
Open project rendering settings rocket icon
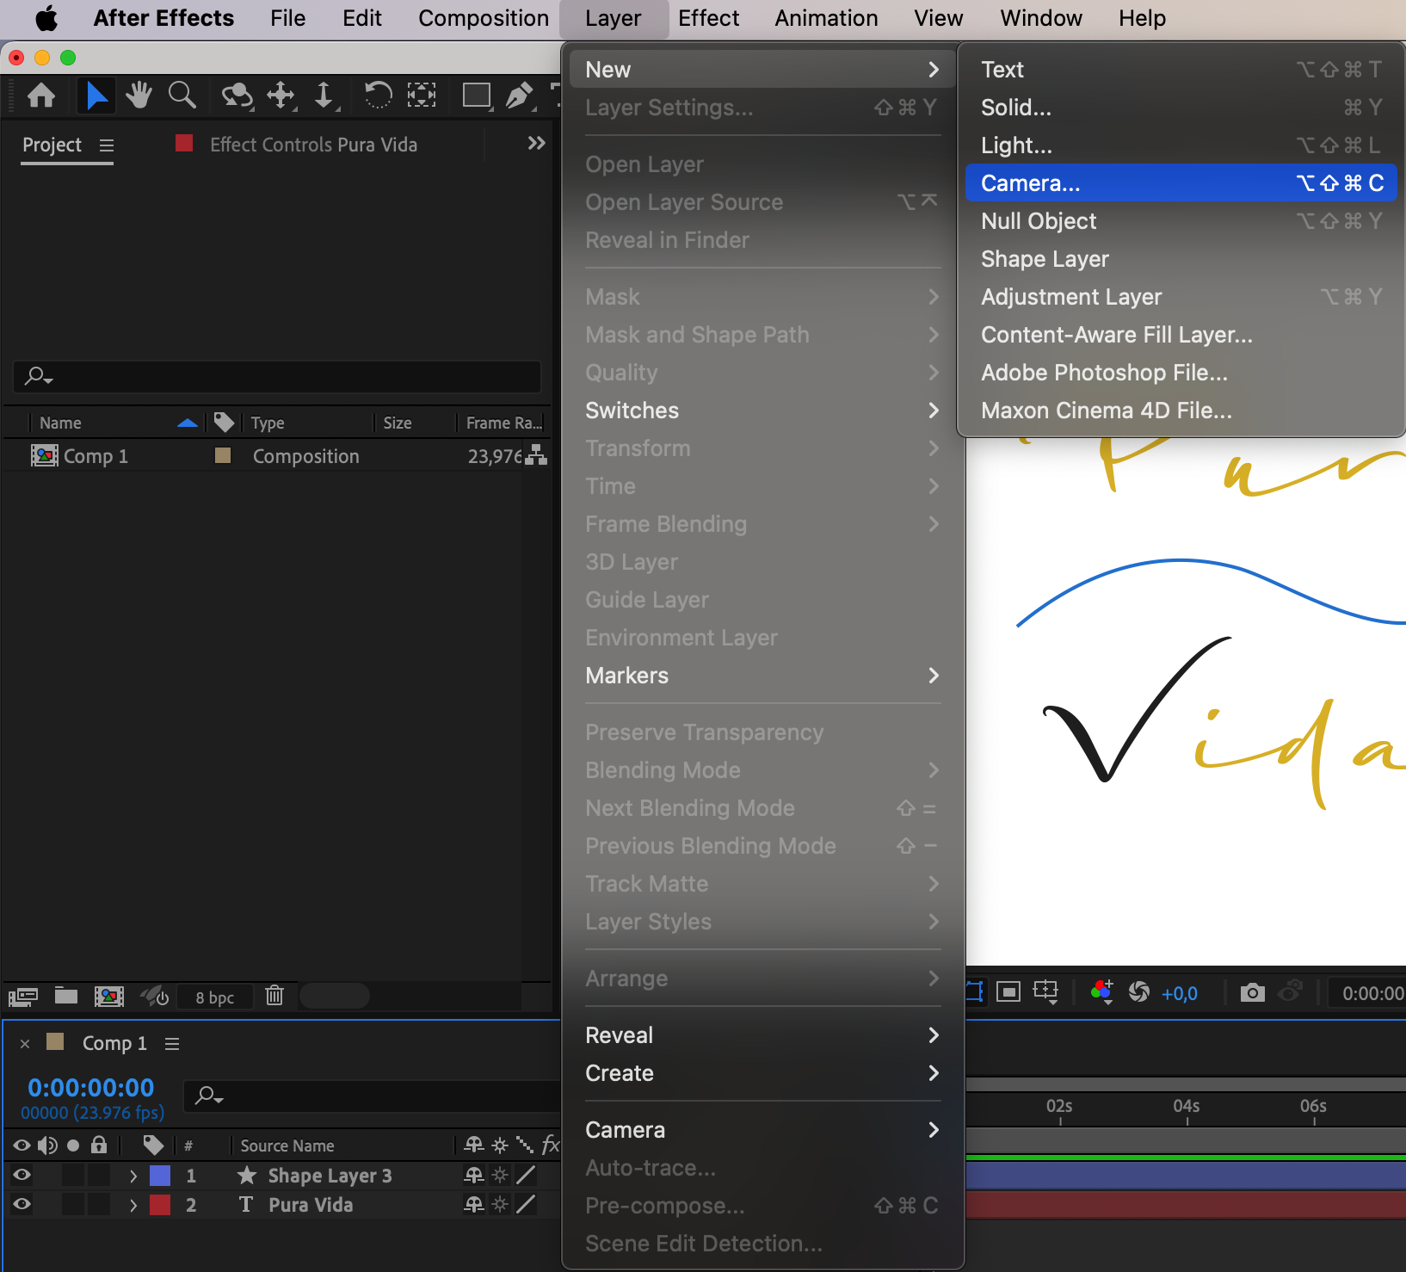tap(155, 997)
